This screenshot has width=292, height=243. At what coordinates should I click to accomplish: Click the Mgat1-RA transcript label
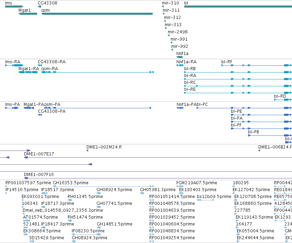[x=29, y=69]
